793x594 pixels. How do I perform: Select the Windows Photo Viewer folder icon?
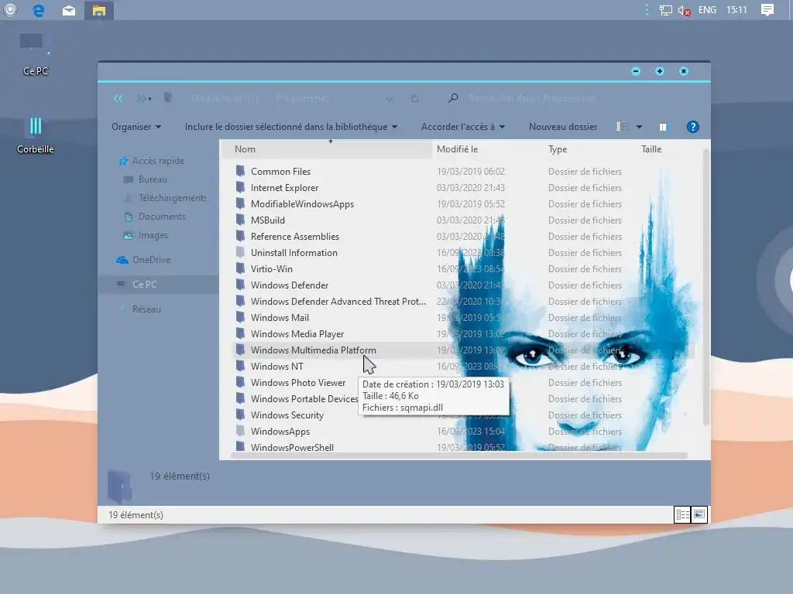[x=241, y=382]
